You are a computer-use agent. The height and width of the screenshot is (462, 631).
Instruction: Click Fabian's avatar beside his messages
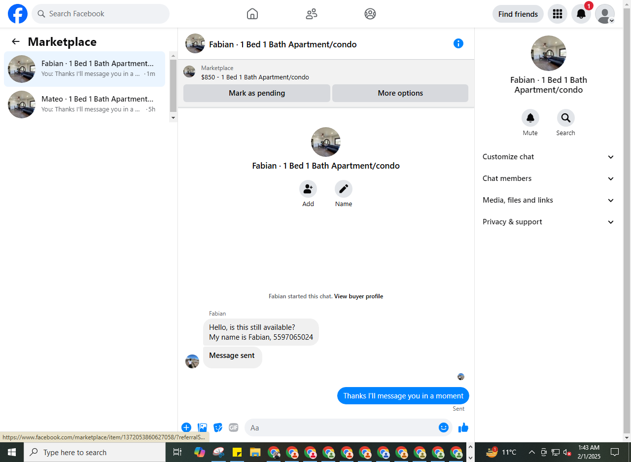192,361
